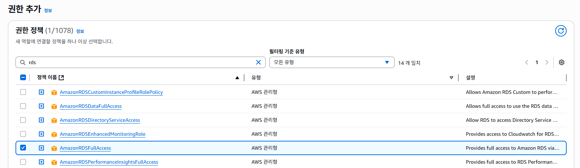Click 'AWS 관리형' in the AmazonRDSFullAccess row

click(x=264, y=148)
